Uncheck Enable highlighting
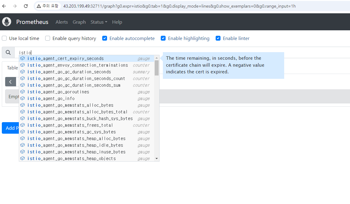350x204 pixels. (163, 38)
